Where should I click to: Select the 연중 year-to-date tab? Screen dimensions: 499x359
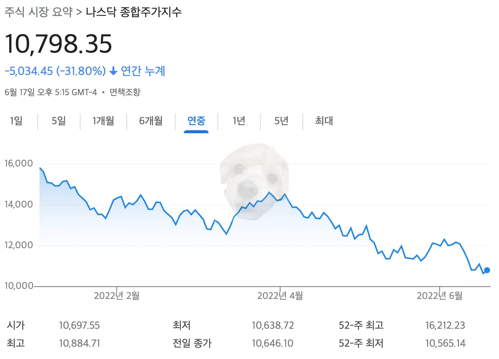[x=196, y=121]
